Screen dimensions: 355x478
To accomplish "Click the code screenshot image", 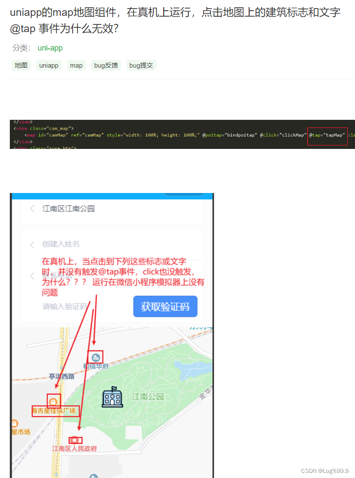I will pos(182,134).
